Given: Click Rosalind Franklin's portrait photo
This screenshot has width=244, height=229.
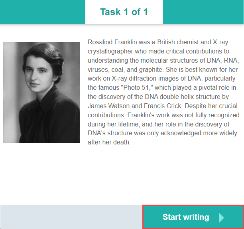Looking at the screenshot, I should (x=41, y=92).
